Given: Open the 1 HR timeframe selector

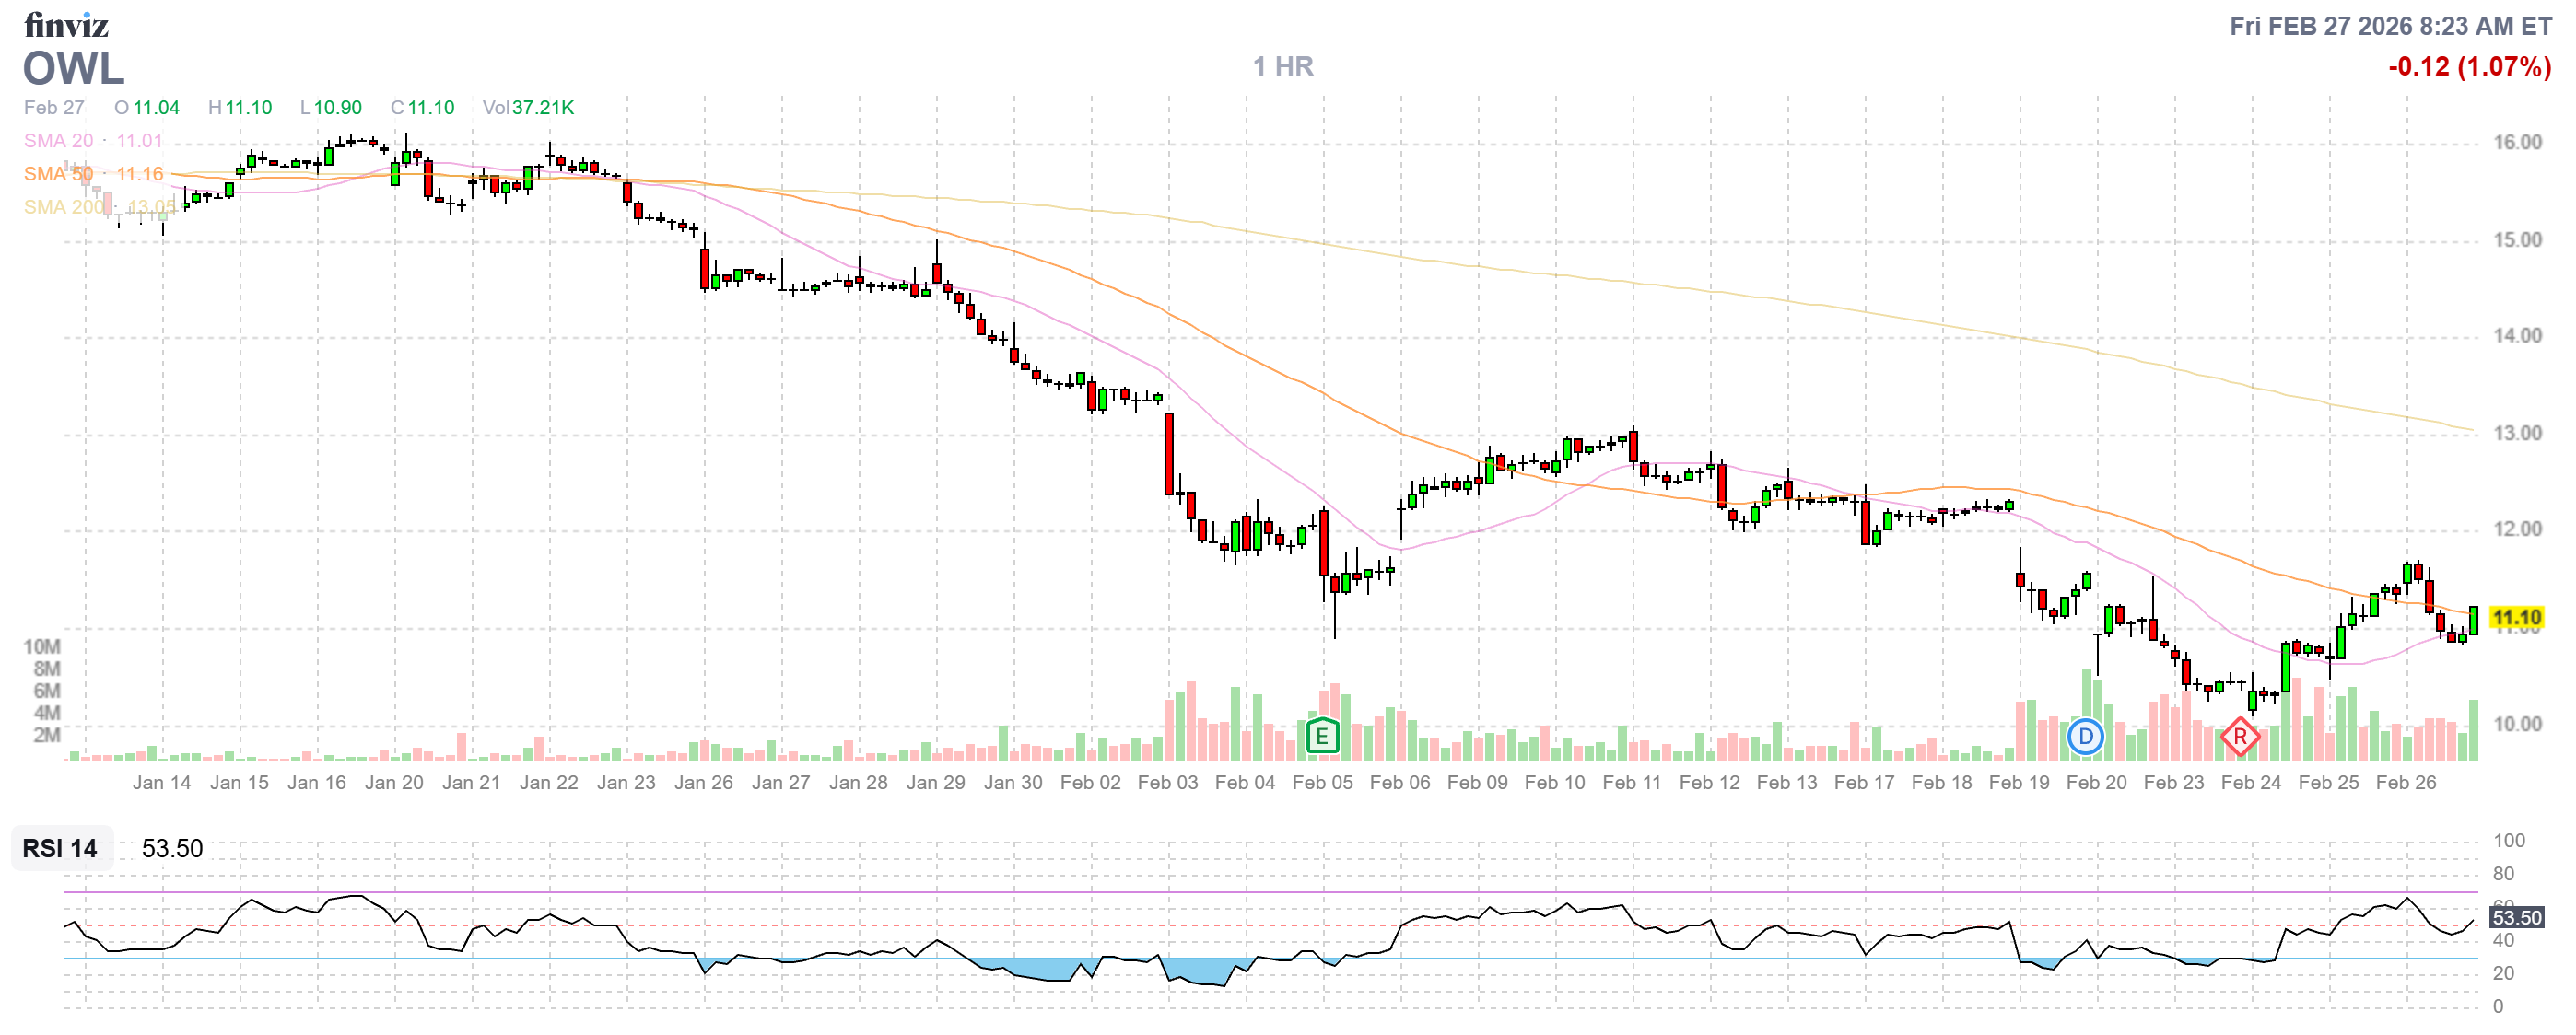Looking at the screenshot, I should click(1283, 67).
